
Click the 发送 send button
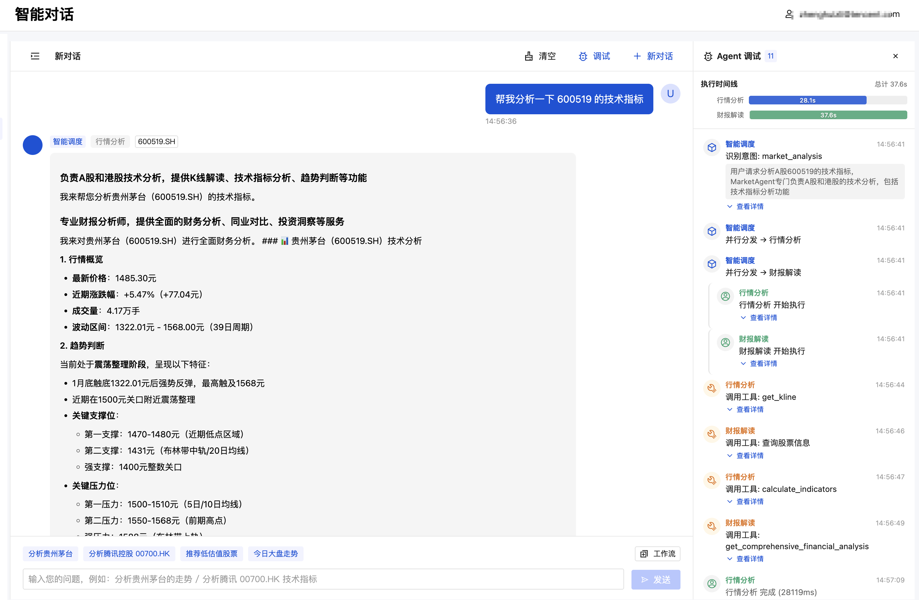click(x=656, y=580)
